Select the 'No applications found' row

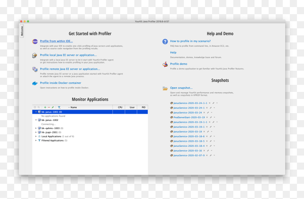point(90,116)
